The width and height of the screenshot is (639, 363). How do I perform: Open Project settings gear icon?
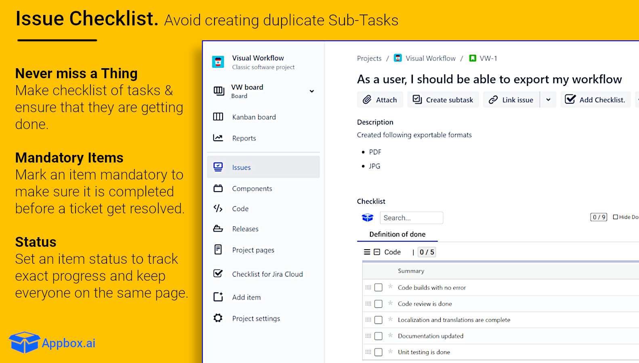[x=218, y=318]
